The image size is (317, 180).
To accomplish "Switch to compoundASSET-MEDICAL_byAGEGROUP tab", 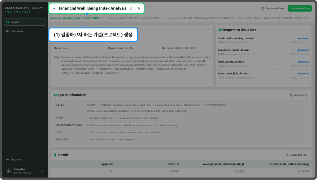I will click(132, 18).
